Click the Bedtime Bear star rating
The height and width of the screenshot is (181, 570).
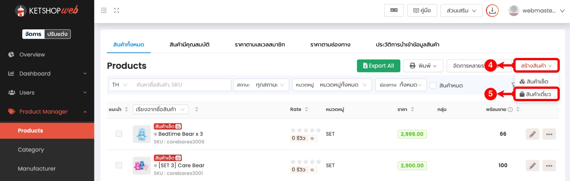306,130
